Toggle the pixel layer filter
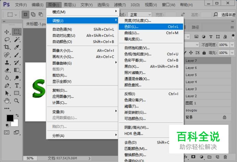 coord(196,36)
